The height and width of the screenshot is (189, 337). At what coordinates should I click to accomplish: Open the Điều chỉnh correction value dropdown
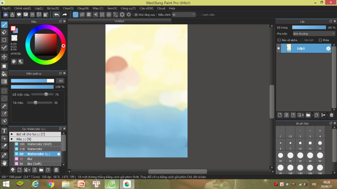tap(184, 14)
